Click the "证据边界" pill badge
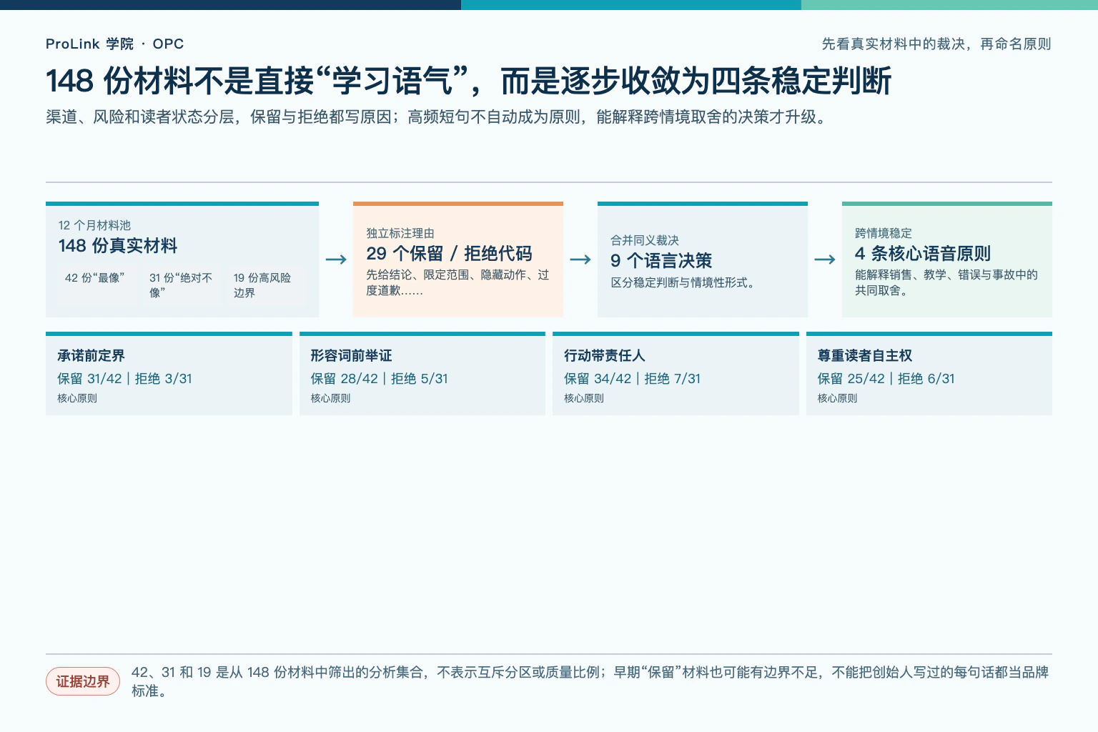The width and height of the screenshot is (1098, 732). (83, 681)
